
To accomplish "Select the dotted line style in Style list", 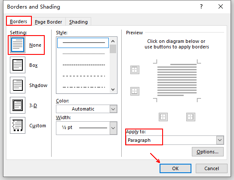I will [x=83, y=54].
